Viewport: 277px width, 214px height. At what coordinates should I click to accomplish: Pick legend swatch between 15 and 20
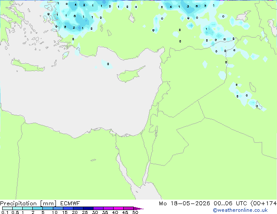point(68,208)
